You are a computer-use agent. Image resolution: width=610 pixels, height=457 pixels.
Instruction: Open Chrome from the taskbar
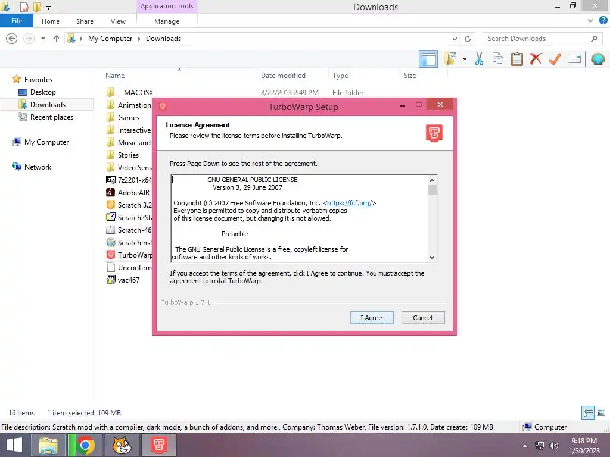click(85, 445)
